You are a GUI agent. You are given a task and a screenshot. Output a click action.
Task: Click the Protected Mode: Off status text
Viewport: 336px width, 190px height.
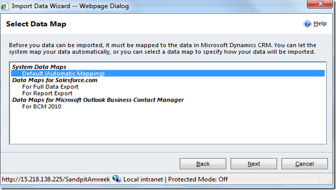click(x=198, y=179)
